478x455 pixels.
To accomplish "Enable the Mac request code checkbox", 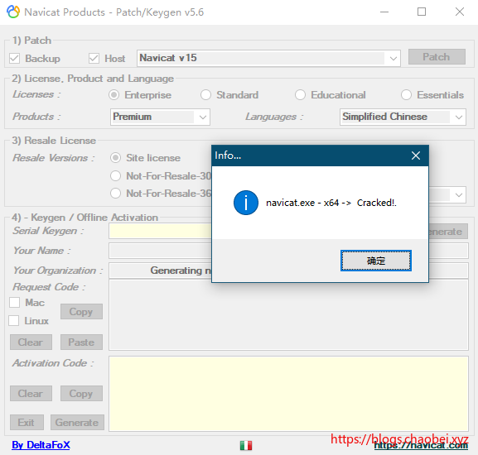I will 14,303.
